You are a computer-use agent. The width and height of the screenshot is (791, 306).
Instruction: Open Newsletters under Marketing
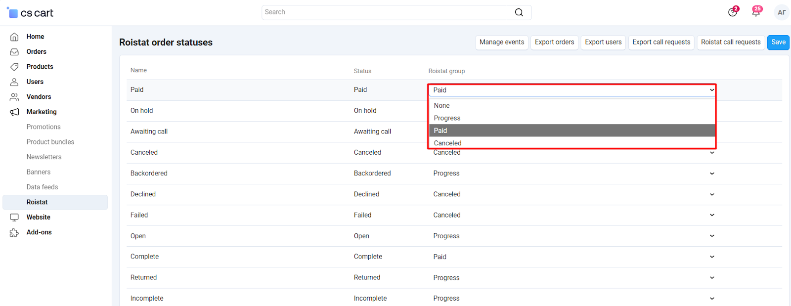44,157
